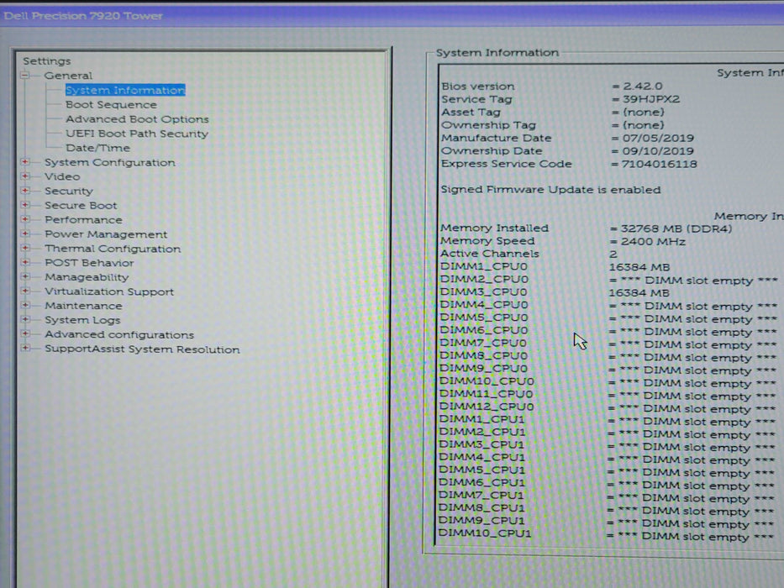Expand the Secure Boot node
784x588 pixels.
click(25, 206)
